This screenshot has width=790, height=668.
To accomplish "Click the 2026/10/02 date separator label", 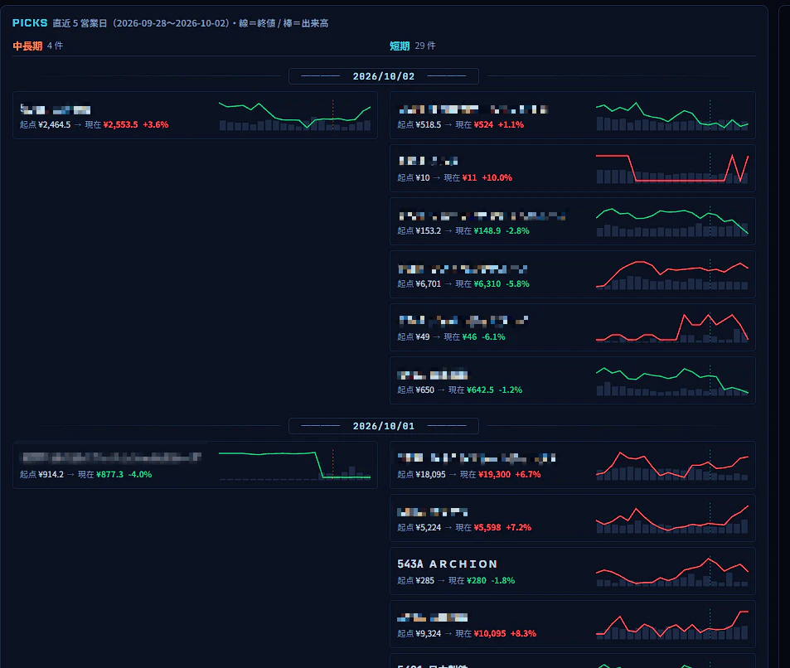I will pos(384,76).
